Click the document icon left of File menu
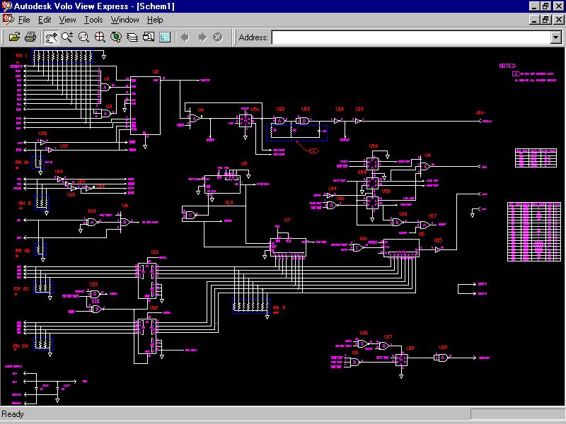This screenshot has width=566, height=424. click(8, 20)
